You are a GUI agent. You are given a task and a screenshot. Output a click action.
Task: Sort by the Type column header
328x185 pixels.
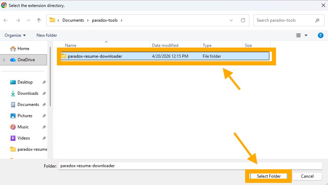[207, 45]
